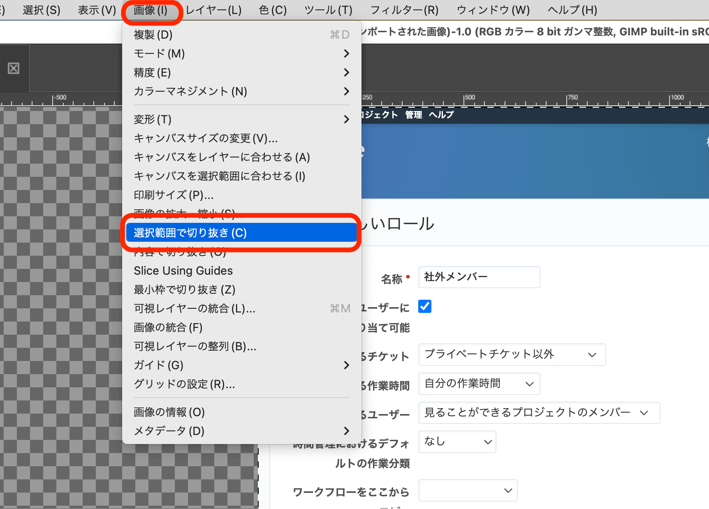
Task: Expand the 見ることができるプロジェクトのメンバー dropdown
Action: [x=538, y=413]
